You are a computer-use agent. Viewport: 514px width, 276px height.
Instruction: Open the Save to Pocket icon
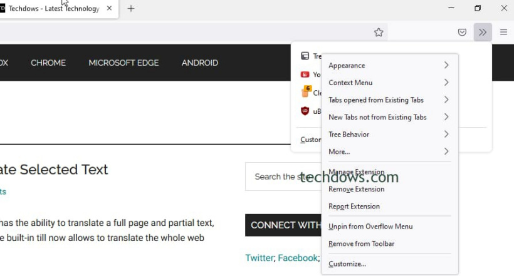pos(462,32)
